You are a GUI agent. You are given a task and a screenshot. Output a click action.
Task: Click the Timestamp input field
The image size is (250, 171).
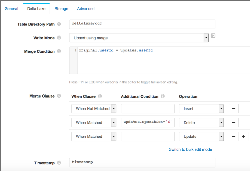coord(142,163)
